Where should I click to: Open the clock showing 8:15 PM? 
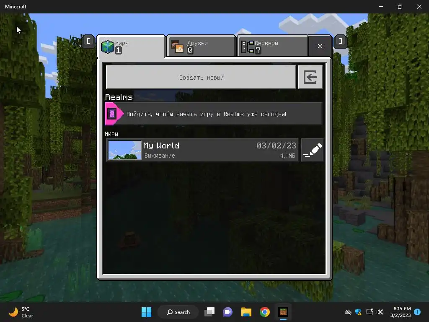point(401,312)
